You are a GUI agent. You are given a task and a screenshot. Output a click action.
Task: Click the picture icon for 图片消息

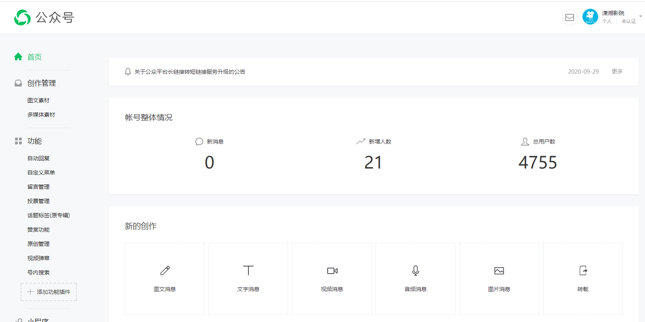[x=499, y=271]
